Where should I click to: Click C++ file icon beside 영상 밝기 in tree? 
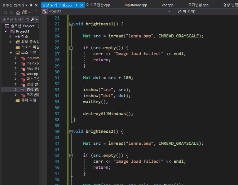click(23, 90)
